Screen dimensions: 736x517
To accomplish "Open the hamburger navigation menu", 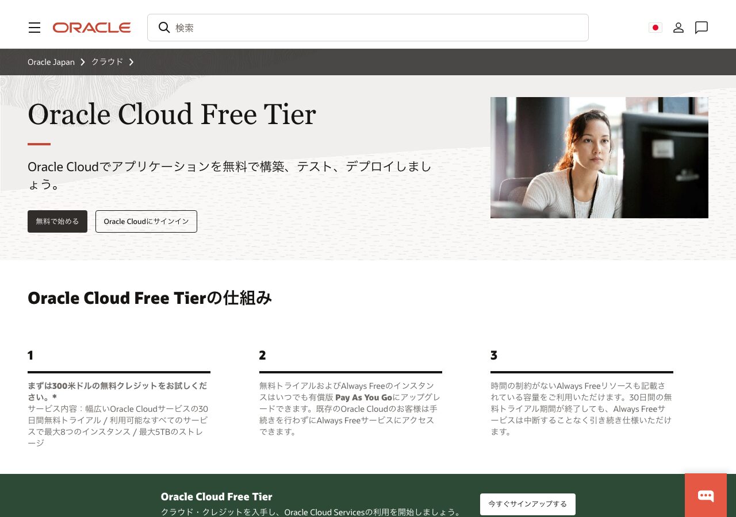I will tap(34, 28).
